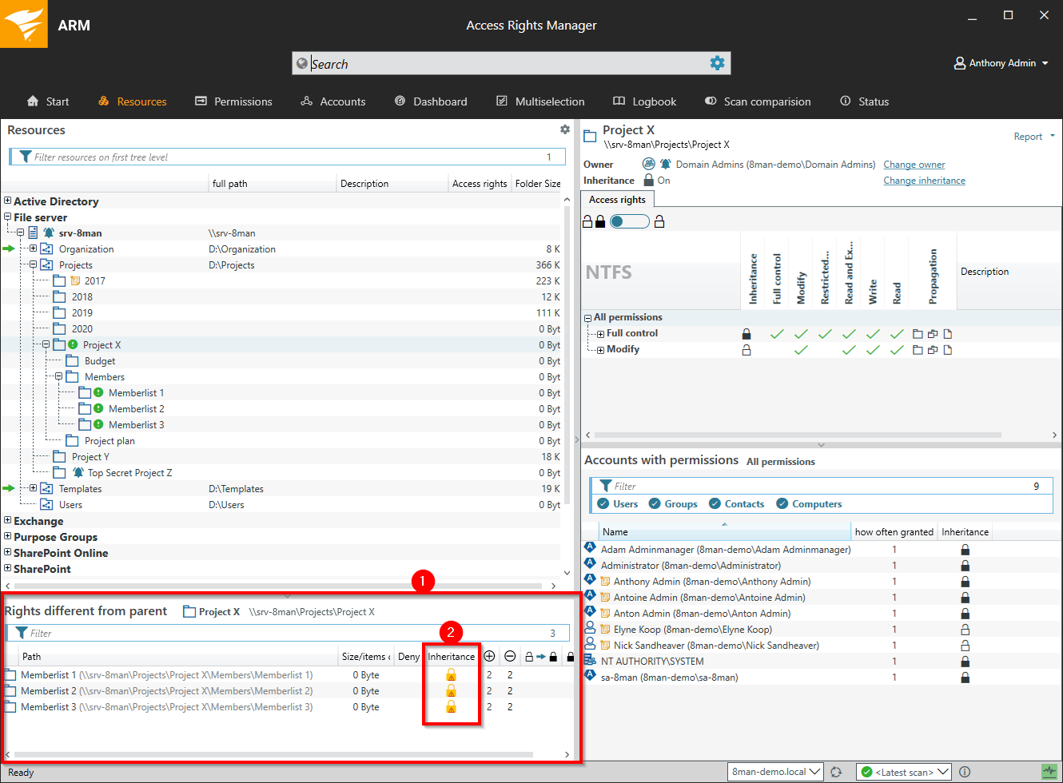This screenshot has width=1063, height=783.
Task: Click the Change owner link
Action: [x=914, y=165]
